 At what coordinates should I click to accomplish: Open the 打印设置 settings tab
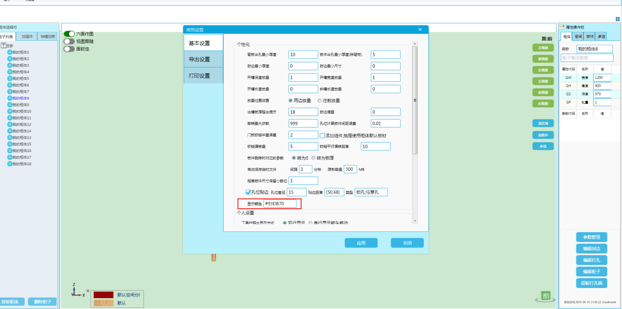pyautogui.click(x=203, y=76)
